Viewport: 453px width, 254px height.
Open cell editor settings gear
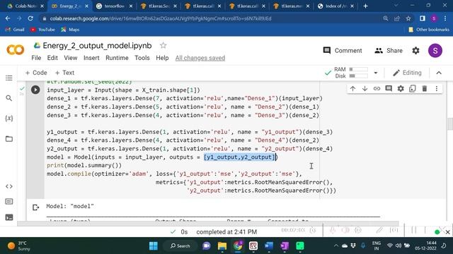tap(401, 89)
